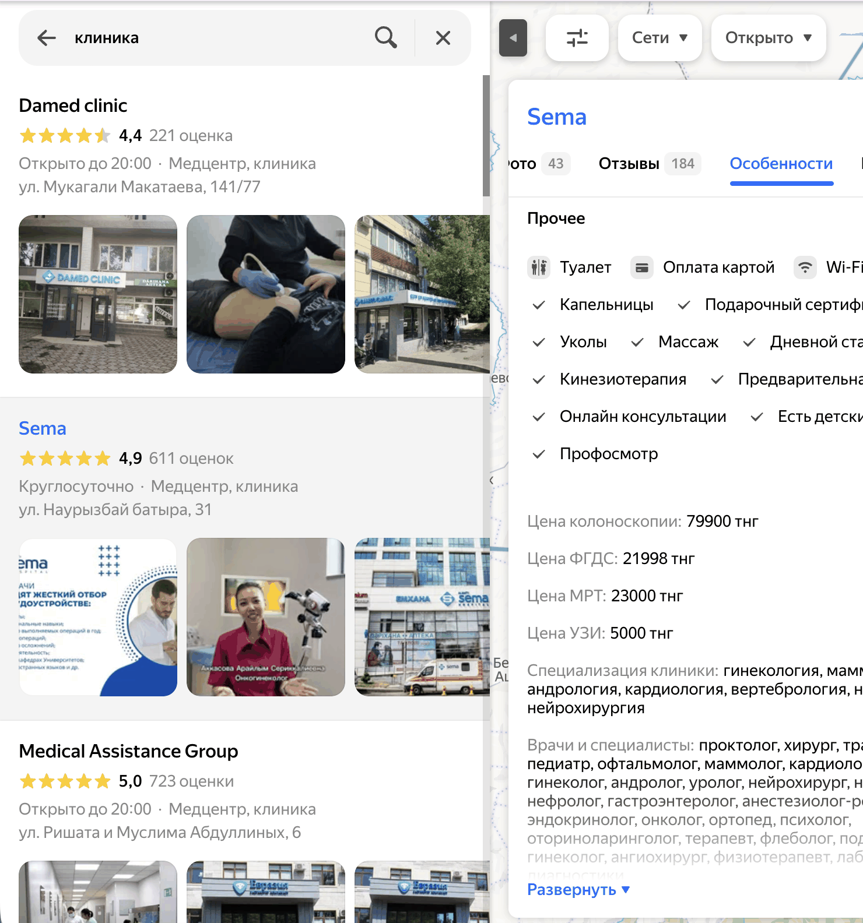Image resolution: width=863 pixels, height=923 pixels.
Task: Click the Цена ФГДС 21998 тнг line
Action: [x=611, y=559]
